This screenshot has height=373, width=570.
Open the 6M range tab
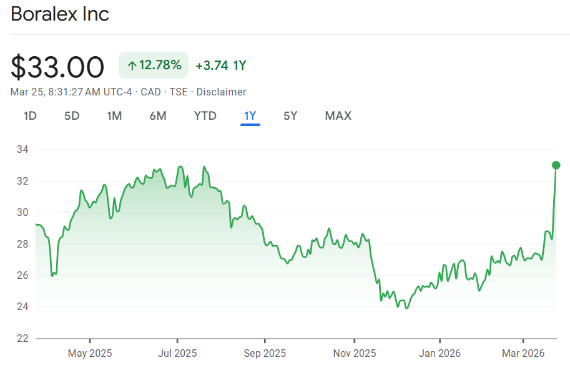pyautogui.click(x=158, y=115)
